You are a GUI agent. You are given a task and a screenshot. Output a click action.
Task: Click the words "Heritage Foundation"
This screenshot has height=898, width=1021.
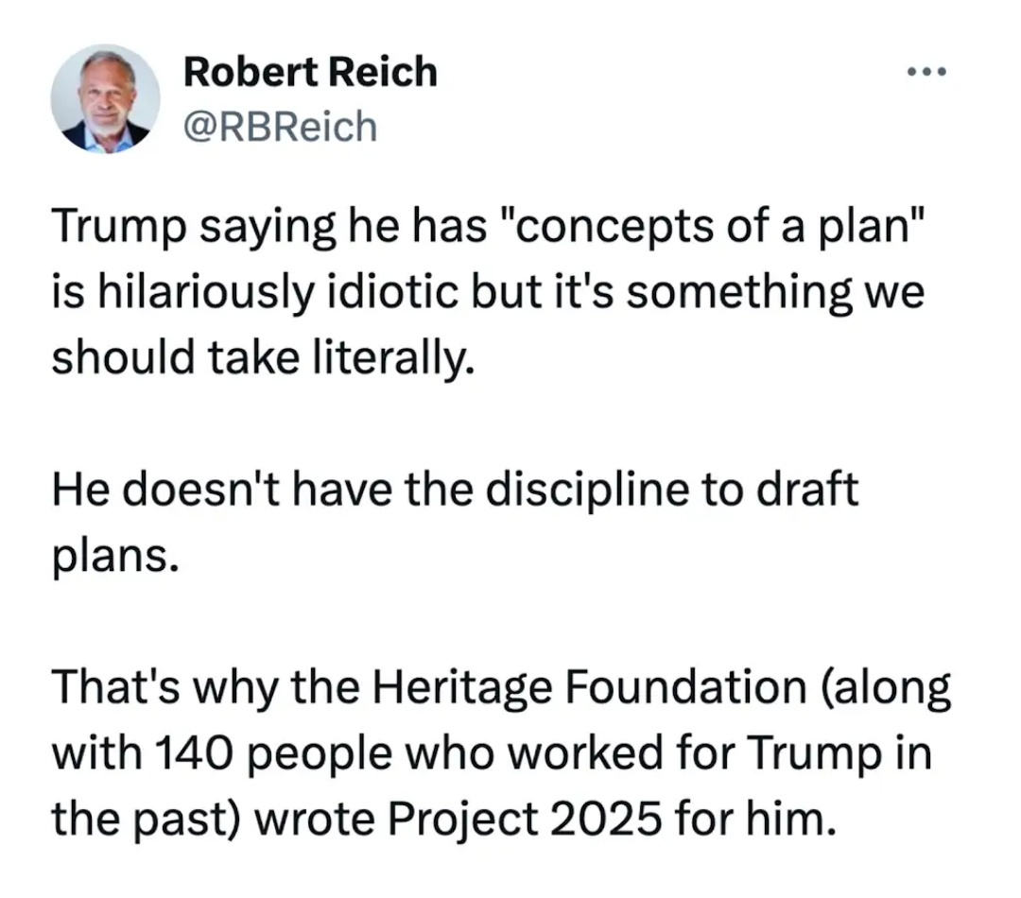coord(589,687)
